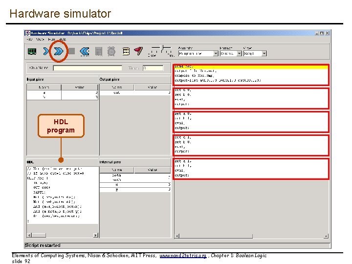Click the Load Chip icon
The image size is (352, 264).
click(32, 51)
